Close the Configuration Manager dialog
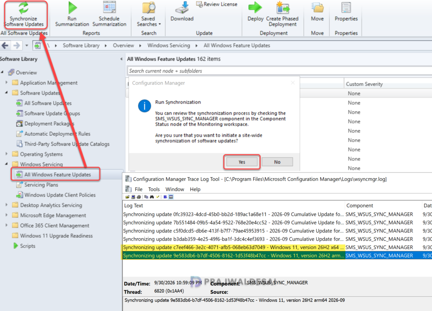Screen dimensions: 432x311 coord(293,83)
